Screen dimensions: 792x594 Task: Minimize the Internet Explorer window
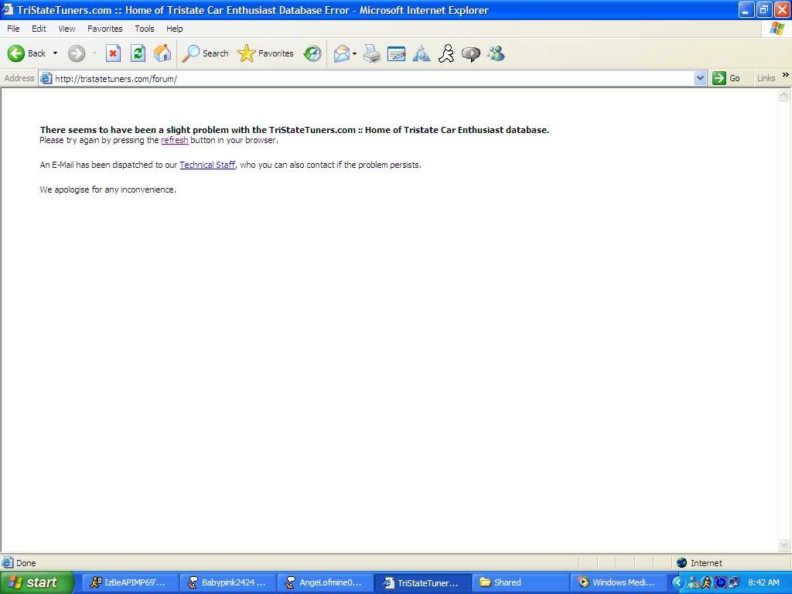click(746, 9)
